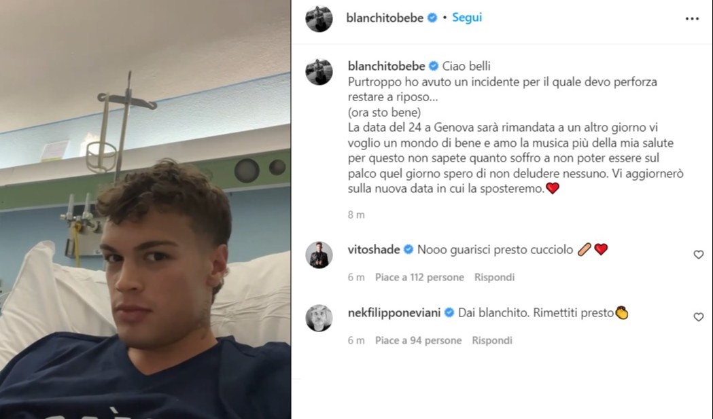Screen dimensions: 713x419
Task: View likes: Piace a 112 persone
Action: pos(419,277)
